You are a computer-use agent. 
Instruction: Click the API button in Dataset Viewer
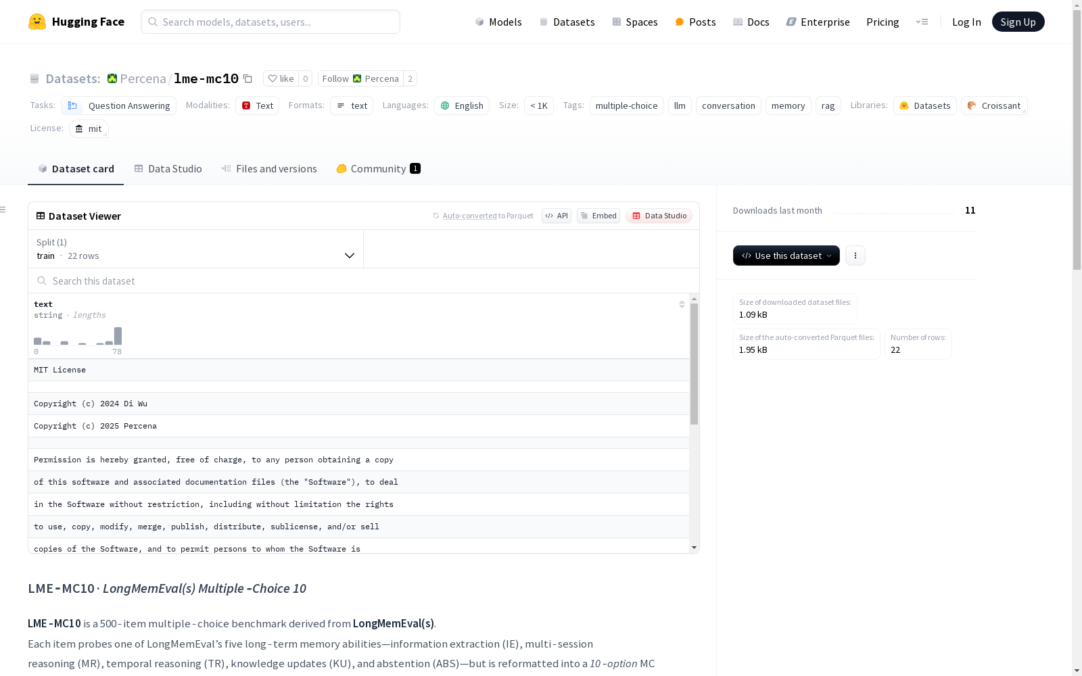click(557, 216)
